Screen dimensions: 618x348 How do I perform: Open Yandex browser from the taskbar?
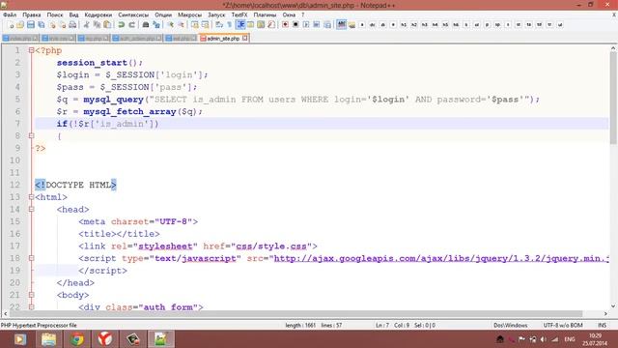(105, 339)
